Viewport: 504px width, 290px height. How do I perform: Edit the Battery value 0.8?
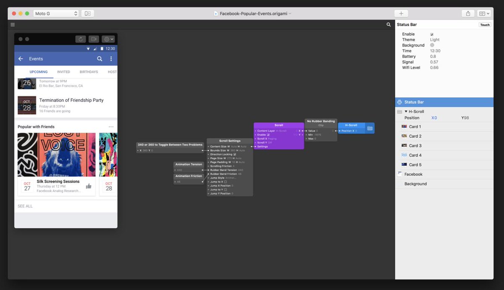(433, 56)
